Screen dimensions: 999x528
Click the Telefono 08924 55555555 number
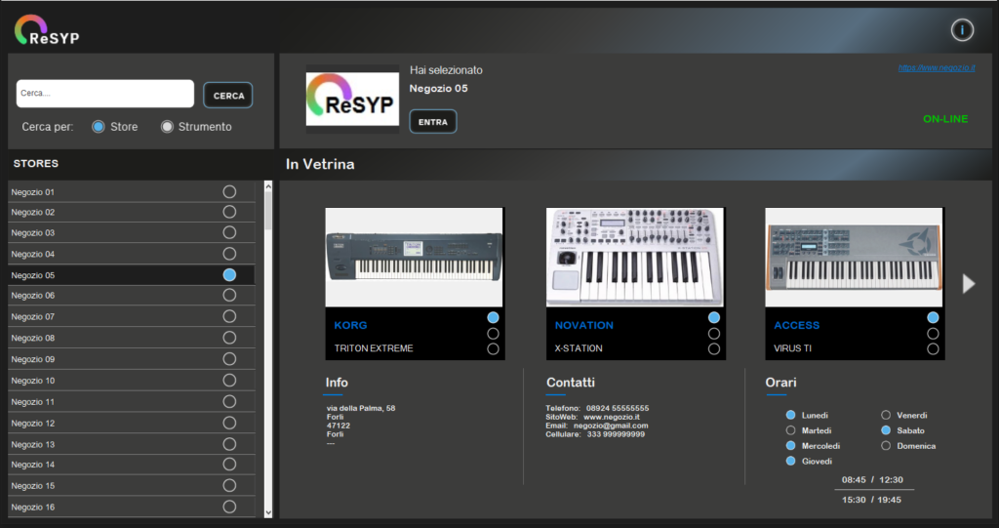(618, 408)
